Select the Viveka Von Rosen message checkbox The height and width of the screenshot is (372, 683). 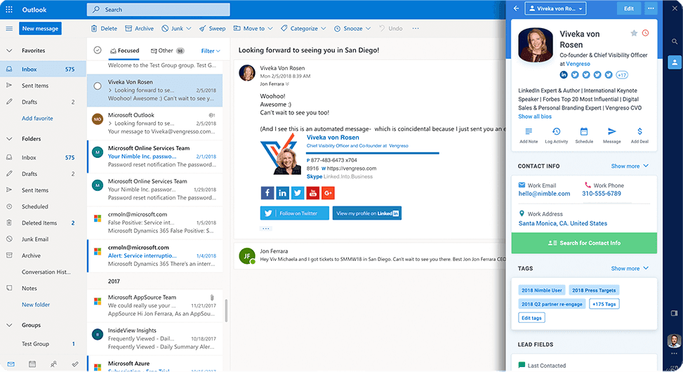[x=98, y=86]
